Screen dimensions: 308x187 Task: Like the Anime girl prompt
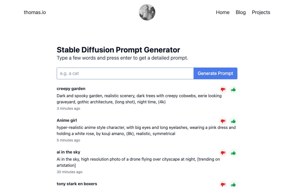pyautogui.click(x=233, y=121)
